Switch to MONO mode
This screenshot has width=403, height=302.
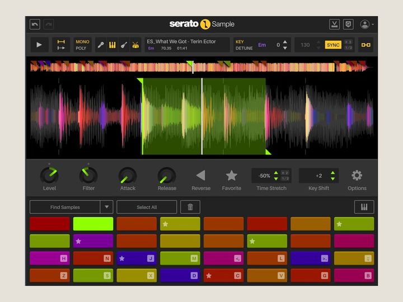82,41
